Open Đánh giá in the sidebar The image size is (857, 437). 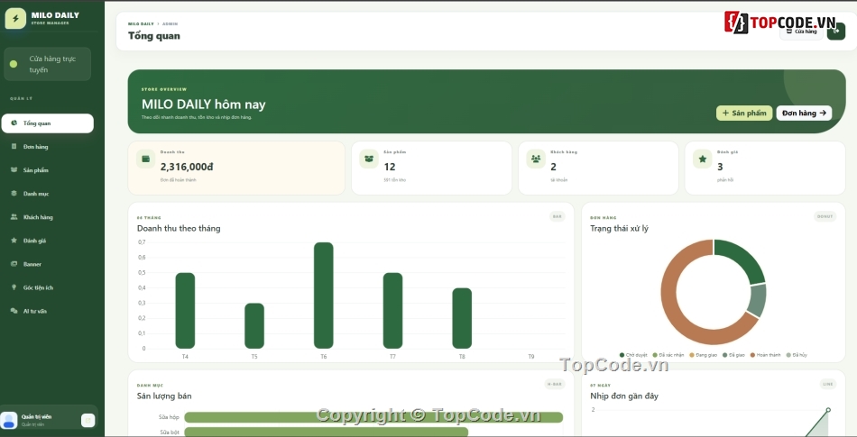pyautogui.click(x=48, y=241)
